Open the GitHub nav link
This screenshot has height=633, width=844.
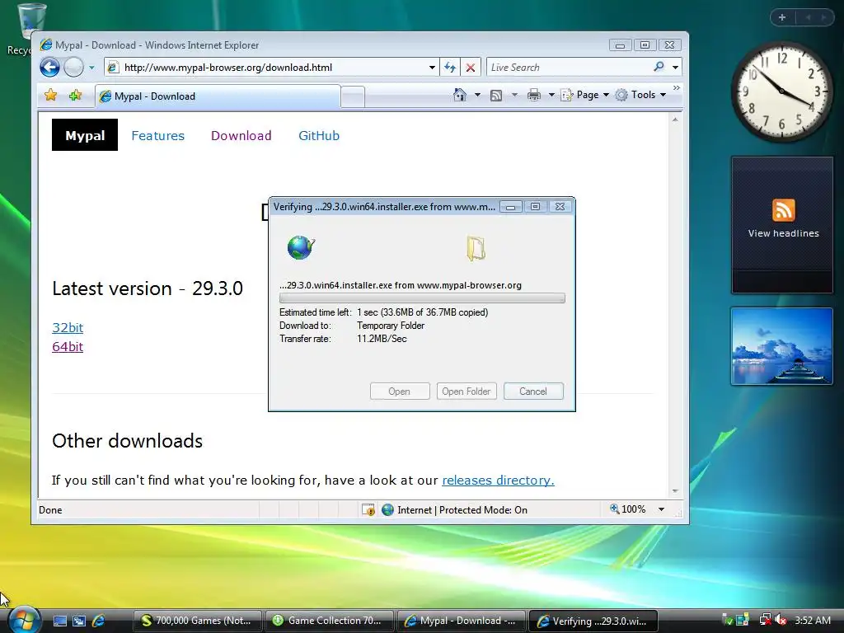pyautogui.click(x=319, y=136)
